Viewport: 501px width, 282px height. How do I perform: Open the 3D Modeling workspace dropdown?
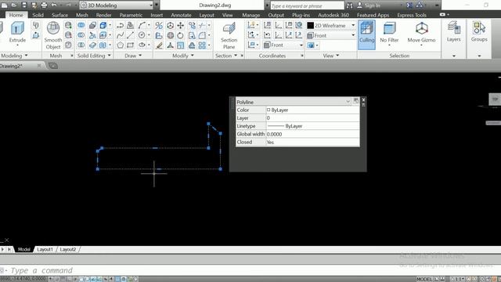117,5
